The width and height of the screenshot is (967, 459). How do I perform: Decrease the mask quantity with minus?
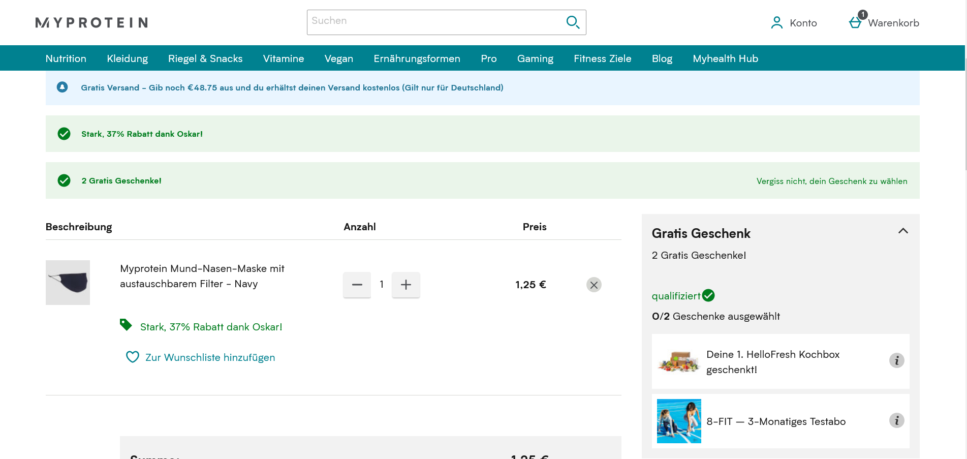(357, 285)
